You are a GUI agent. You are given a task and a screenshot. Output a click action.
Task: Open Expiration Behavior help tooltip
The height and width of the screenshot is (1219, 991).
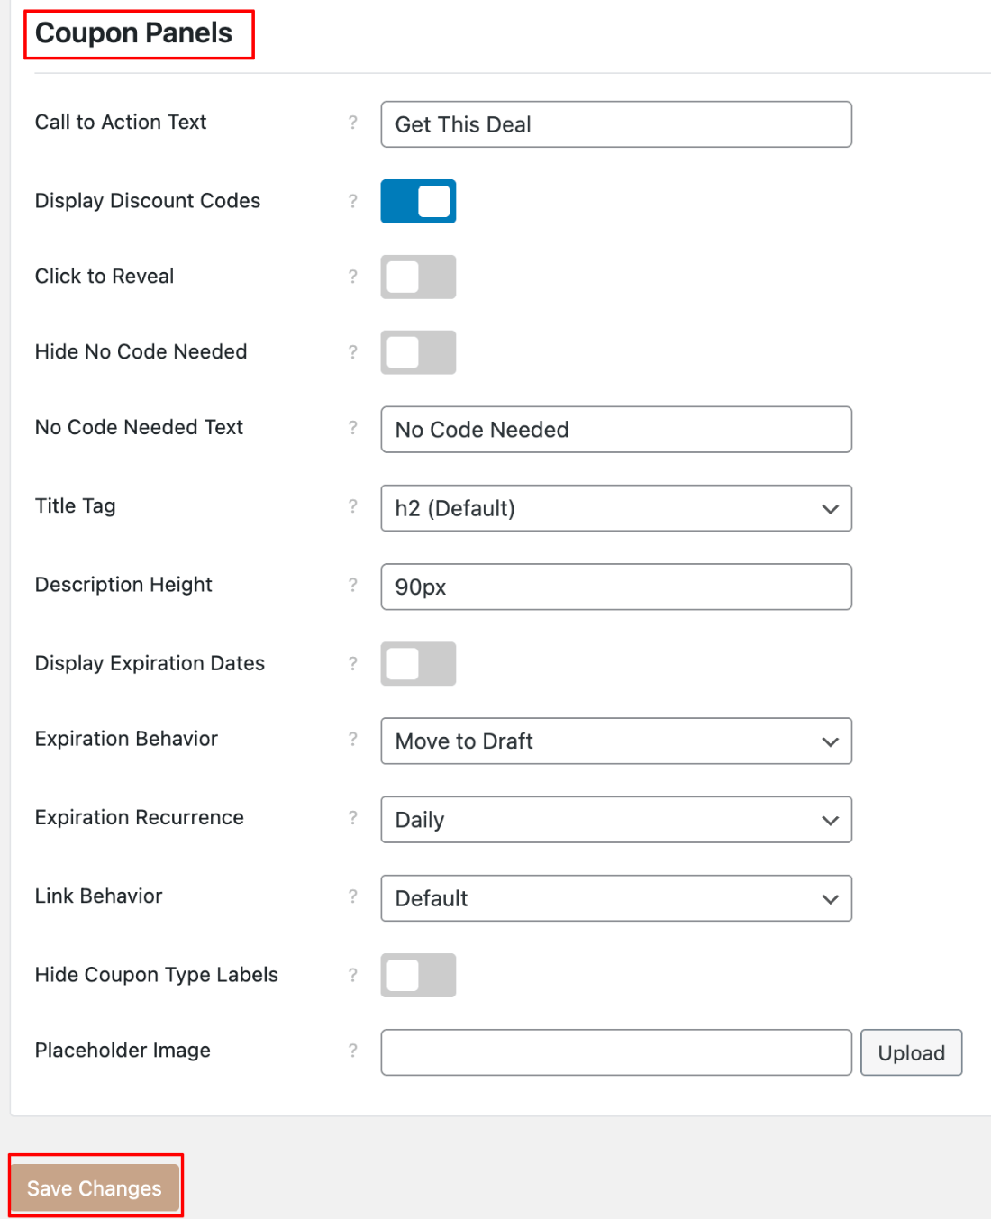point(352,740)
